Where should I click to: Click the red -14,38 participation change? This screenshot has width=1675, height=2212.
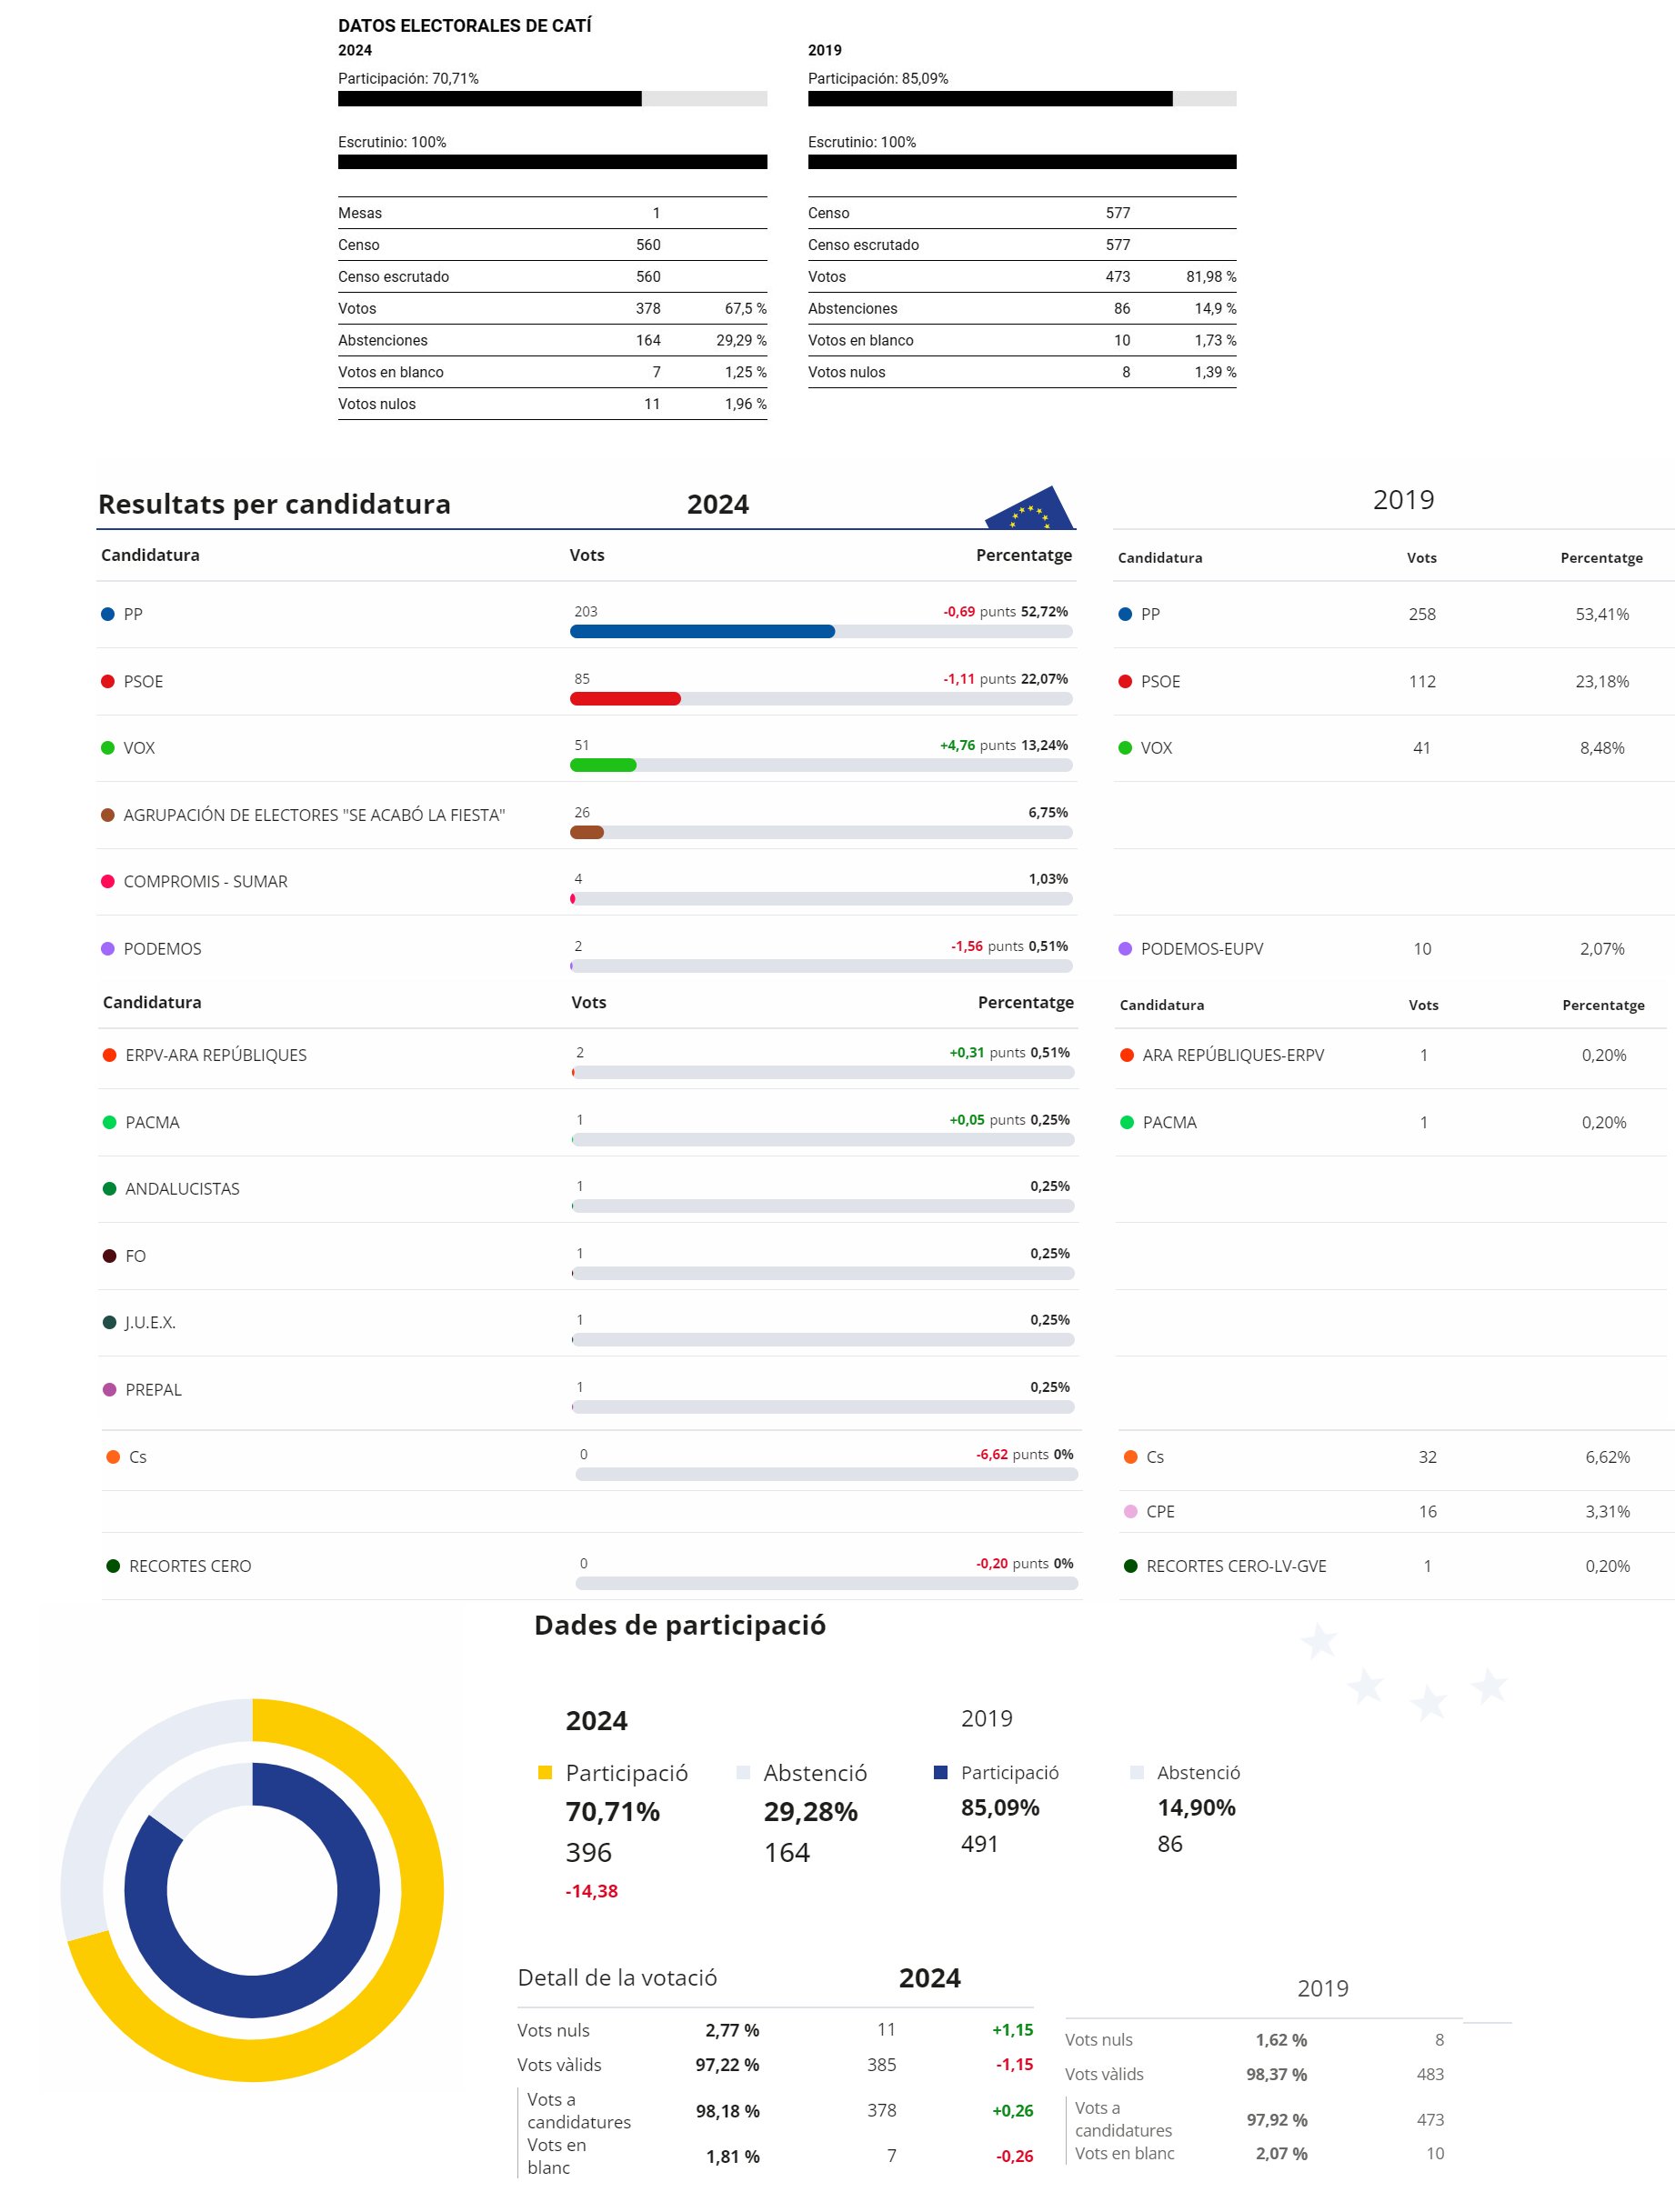[591, 1891]
